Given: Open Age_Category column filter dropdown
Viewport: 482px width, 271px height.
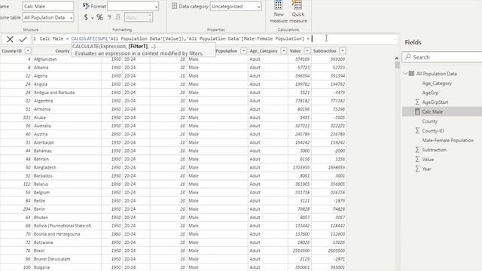Looking at the screenshot, I should coord(283,50).
